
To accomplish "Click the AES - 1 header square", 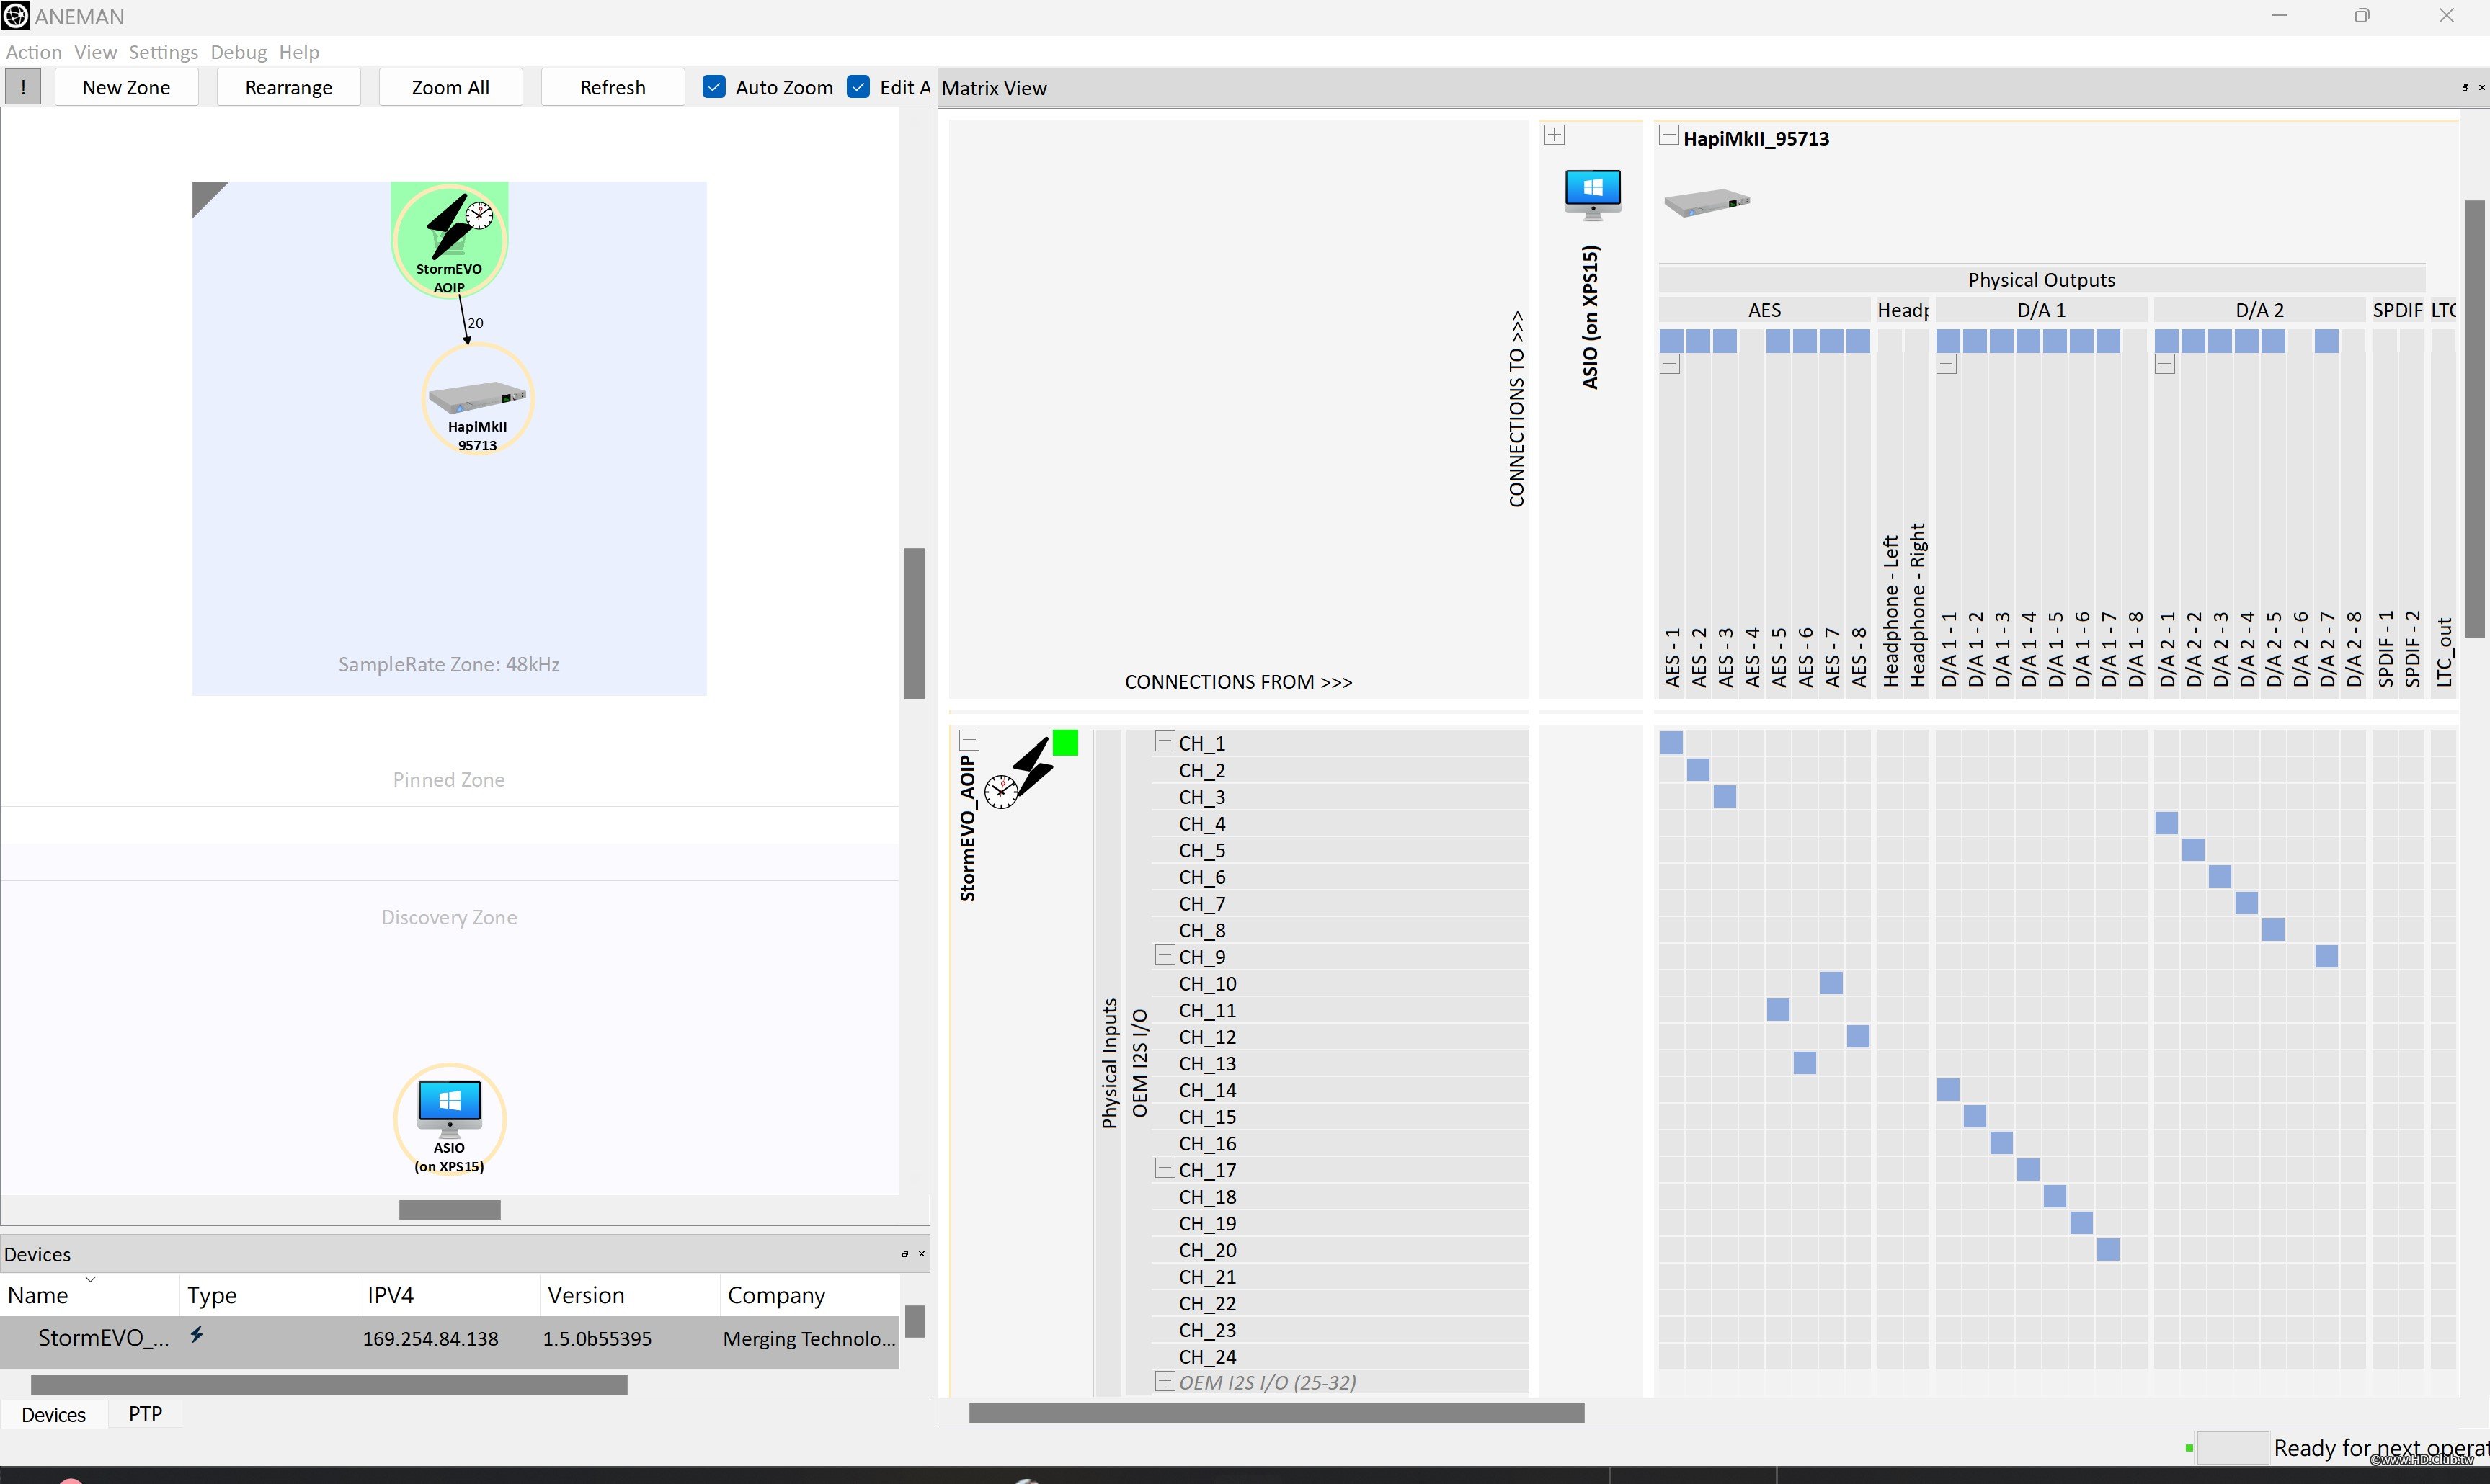I will click(x=1671, y=342).
